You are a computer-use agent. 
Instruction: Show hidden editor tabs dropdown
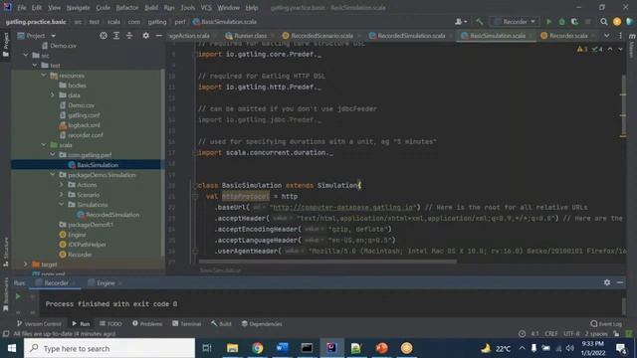point(606,36)
